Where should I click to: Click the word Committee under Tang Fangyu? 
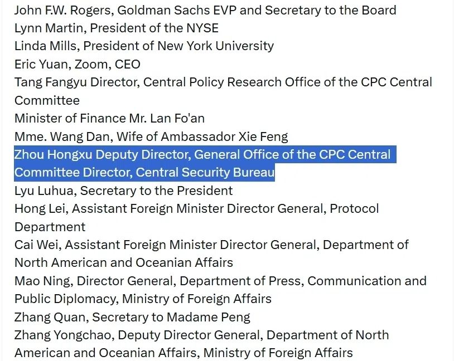click(x=47, y=100)
